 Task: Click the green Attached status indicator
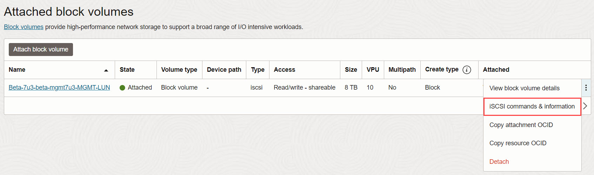coord(122,88)
